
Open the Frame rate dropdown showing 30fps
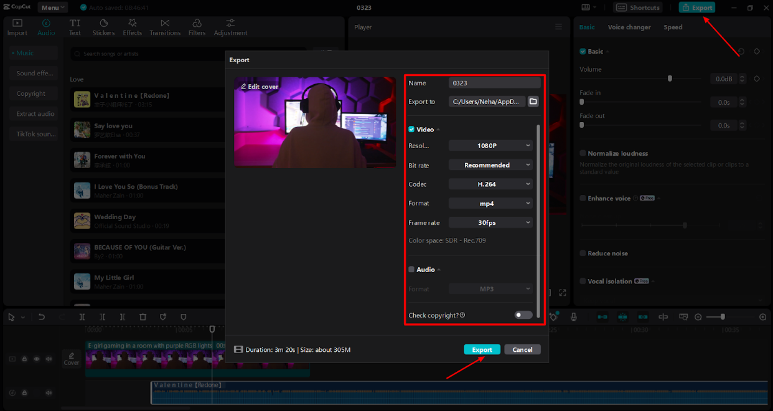tap(490, 222)
